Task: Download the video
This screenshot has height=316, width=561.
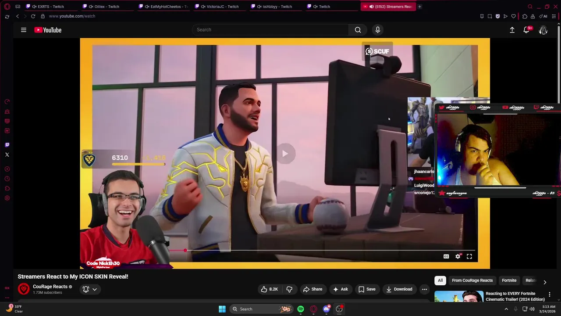Action: pyautogui.click(x=399, y=289)
